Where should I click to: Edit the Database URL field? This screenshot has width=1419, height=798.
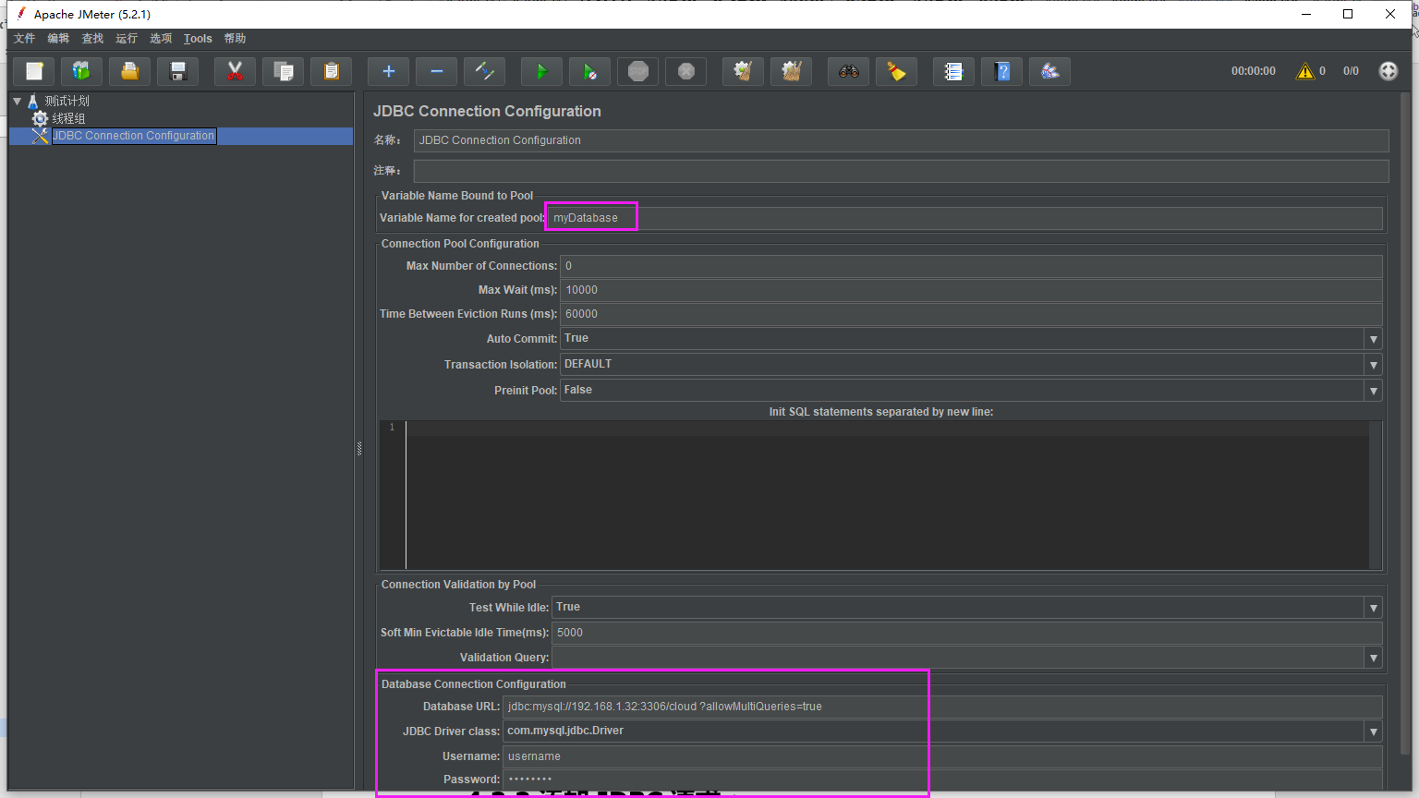(x=942, y=707)
